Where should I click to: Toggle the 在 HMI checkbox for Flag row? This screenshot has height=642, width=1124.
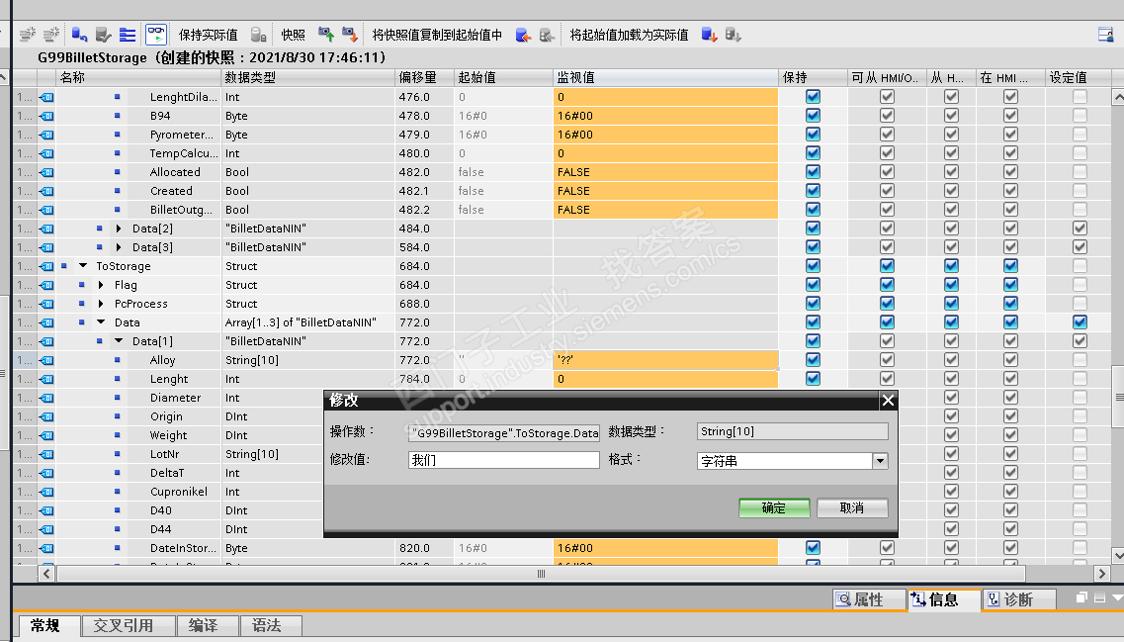point(1010,285)
